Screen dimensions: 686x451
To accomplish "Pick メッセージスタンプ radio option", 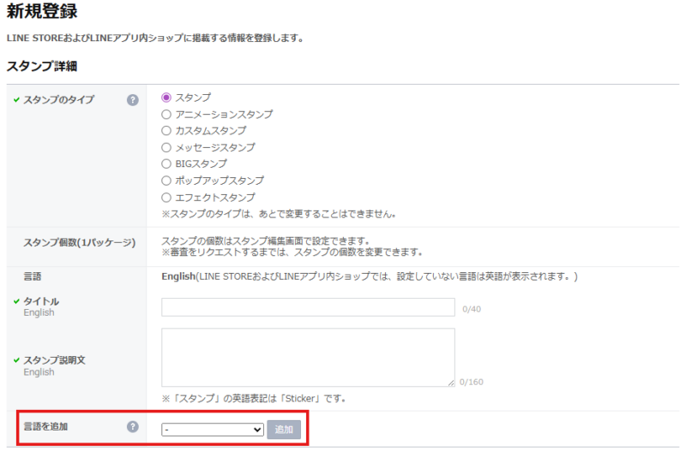I will click(166, 147).
